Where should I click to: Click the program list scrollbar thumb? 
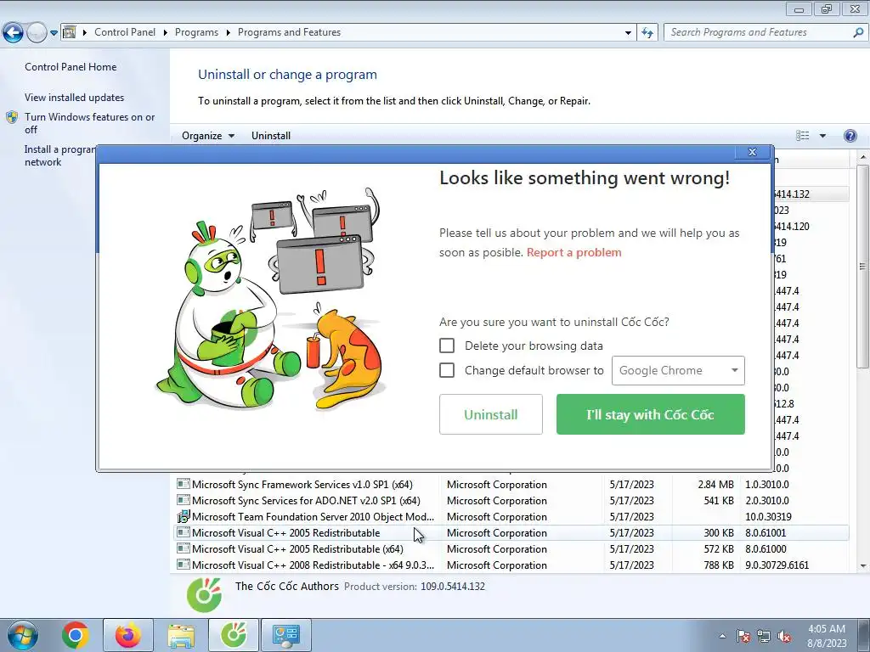863,267
